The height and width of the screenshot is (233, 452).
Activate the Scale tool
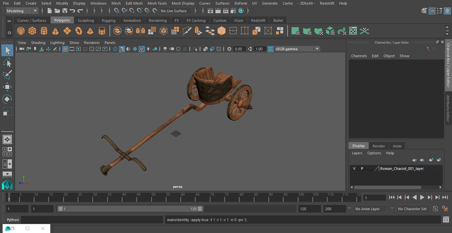7,111
